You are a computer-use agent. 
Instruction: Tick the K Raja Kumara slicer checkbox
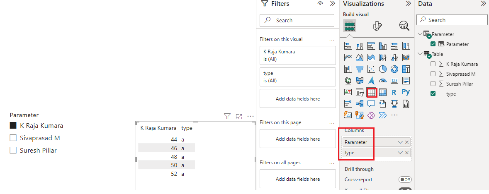[13, 125]
